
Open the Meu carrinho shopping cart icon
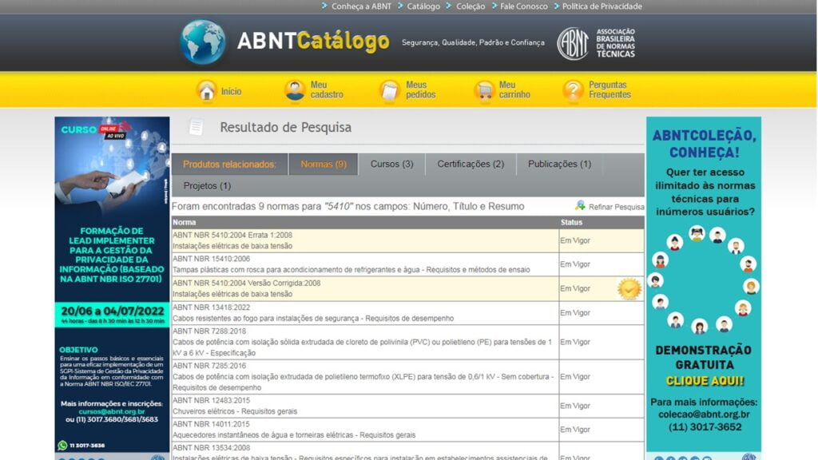click(x=485, y=90)
